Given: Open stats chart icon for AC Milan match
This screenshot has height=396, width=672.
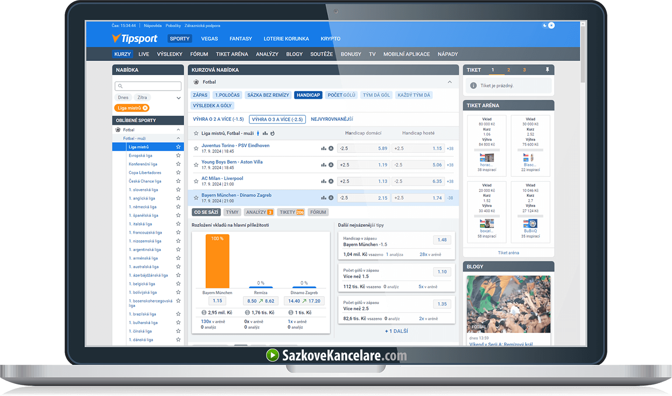Looking at the screenshot, I should pyautogui.click(x=323, y=181).
